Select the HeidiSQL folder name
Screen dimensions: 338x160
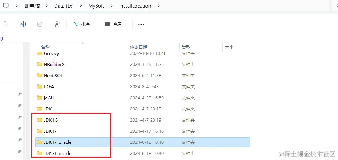53,76
